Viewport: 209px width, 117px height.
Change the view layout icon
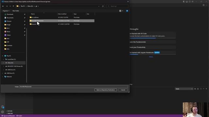tap(120, 11)
